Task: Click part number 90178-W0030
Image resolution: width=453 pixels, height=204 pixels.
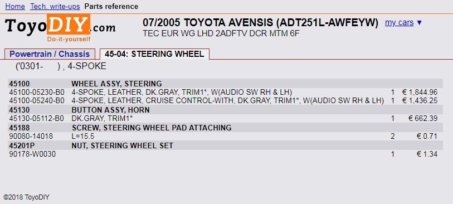Action: [x=32, y=154]
